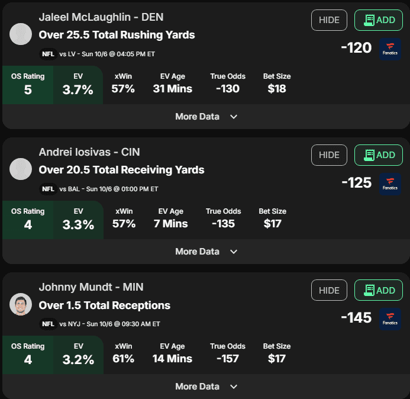This screenshot has height=399, width=410.
Task: Hide the Jaleel McLaughlin rushing yards bet
Action: pyautogui.click(x=329, y=20)
